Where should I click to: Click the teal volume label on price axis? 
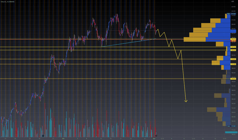coord(231,132)
